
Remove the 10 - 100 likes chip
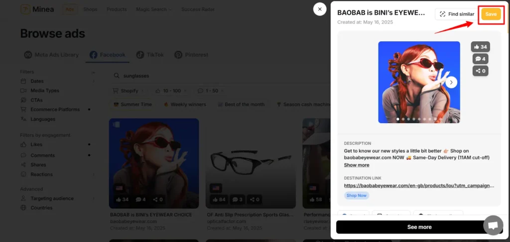(185, 91)
